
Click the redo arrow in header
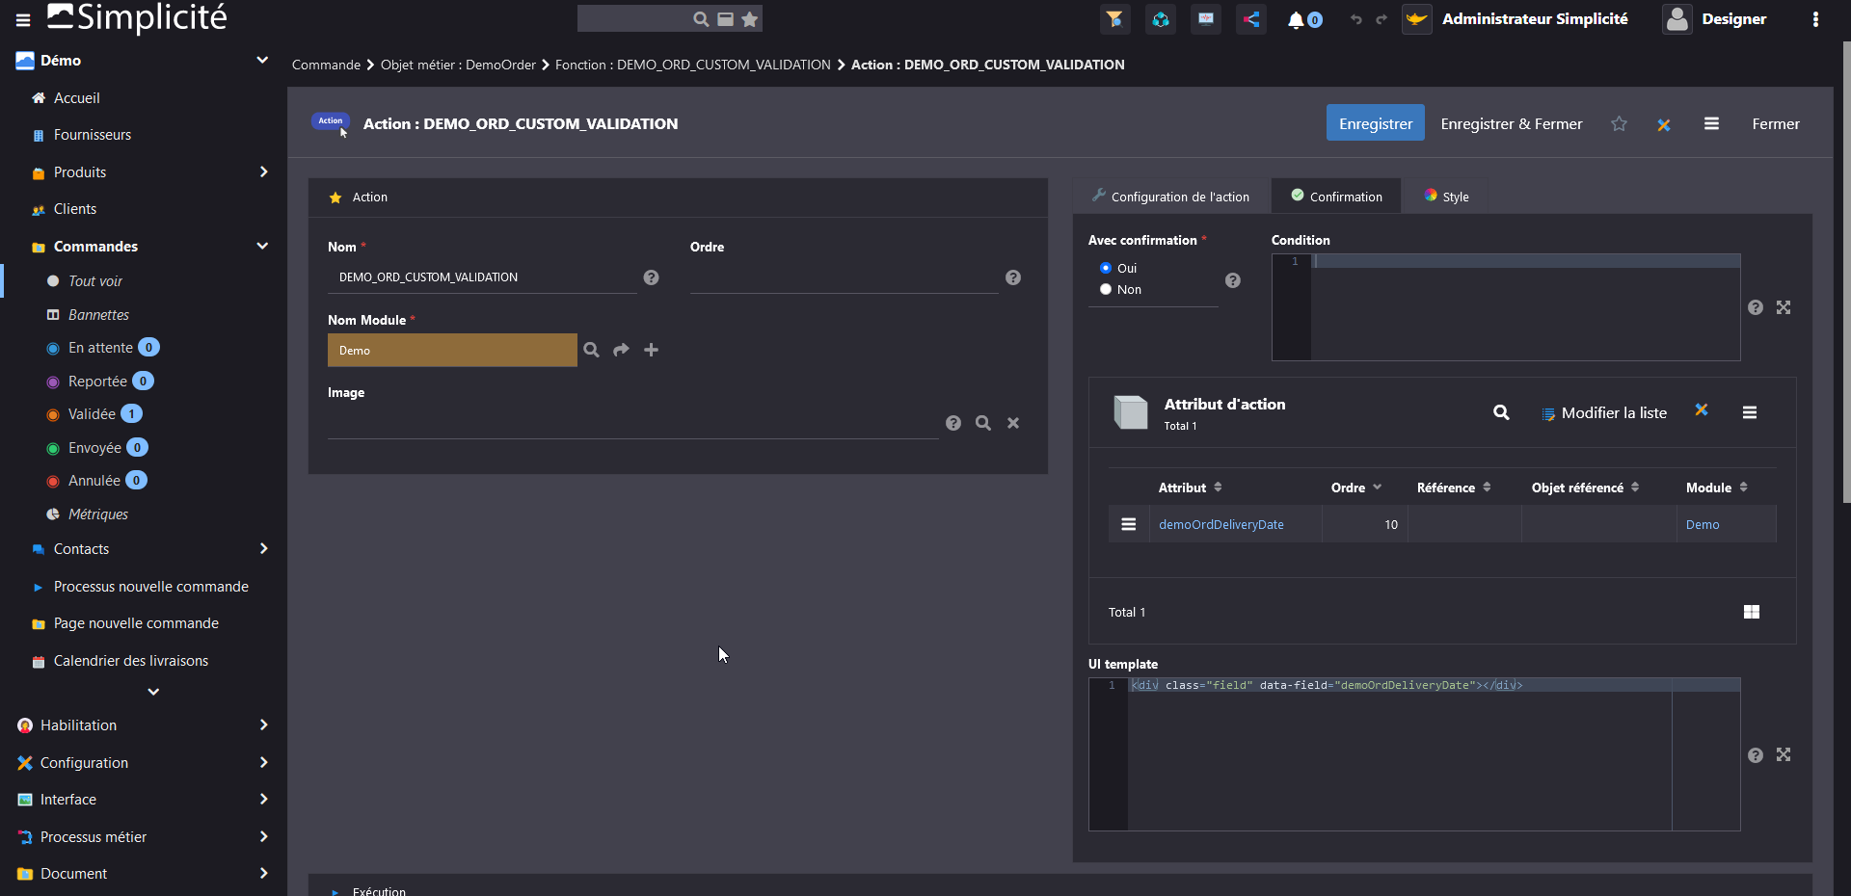coord(1382,19)
